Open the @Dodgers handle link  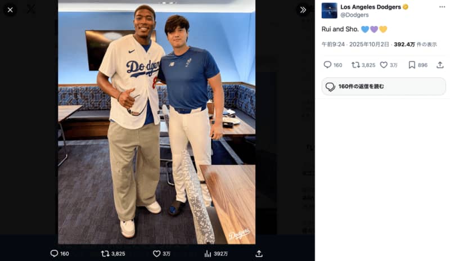click(354, 15)
